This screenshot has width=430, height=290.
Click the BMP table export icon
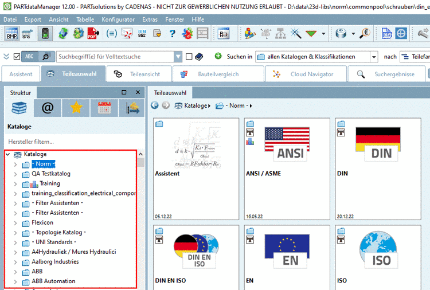tap(12, 34)
